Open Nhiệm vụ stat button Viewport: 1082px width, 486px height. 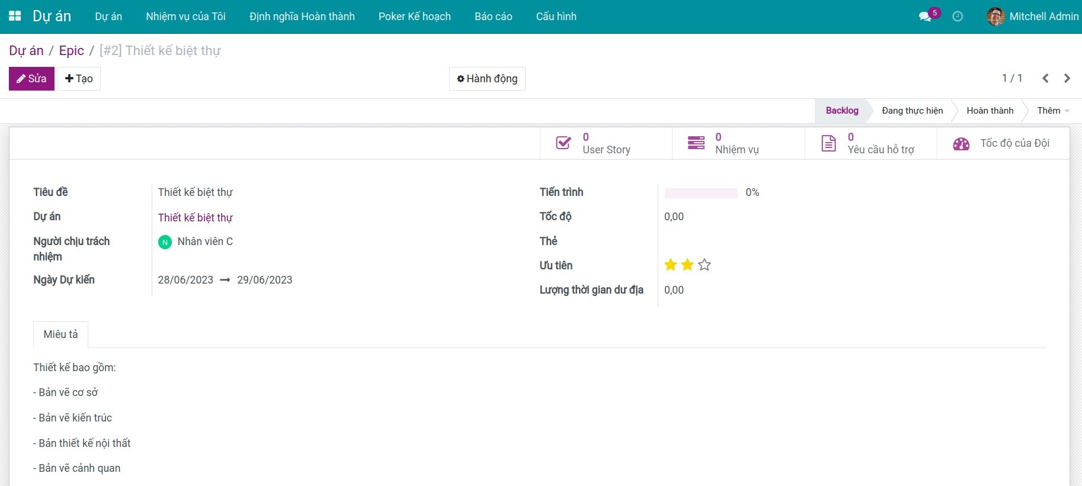point(738,143)
